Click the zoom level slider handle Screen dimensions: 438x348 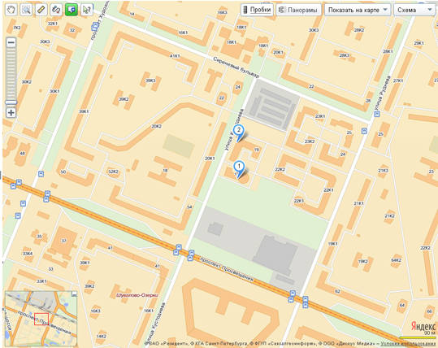point(11,102)
